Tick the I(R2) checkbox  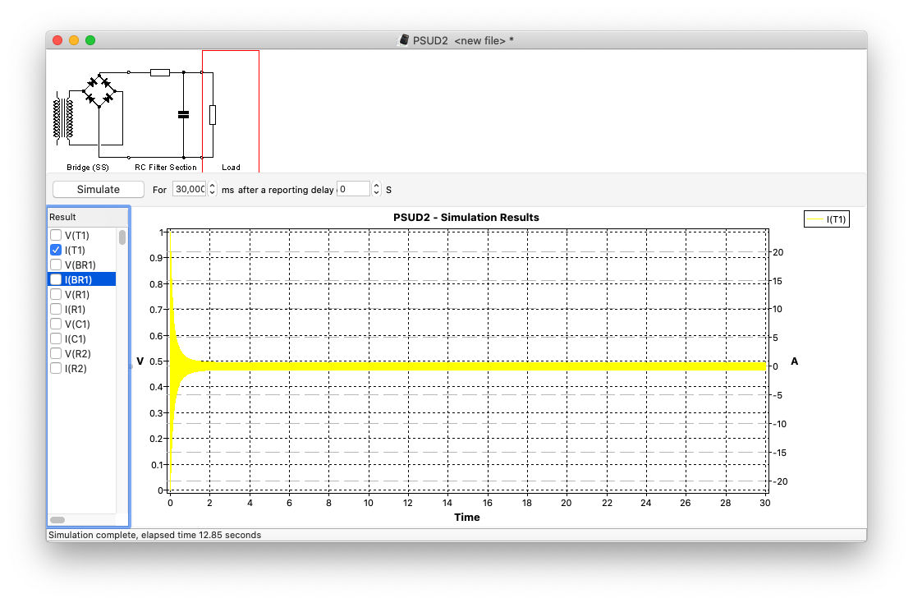click(x=56, y=369)
